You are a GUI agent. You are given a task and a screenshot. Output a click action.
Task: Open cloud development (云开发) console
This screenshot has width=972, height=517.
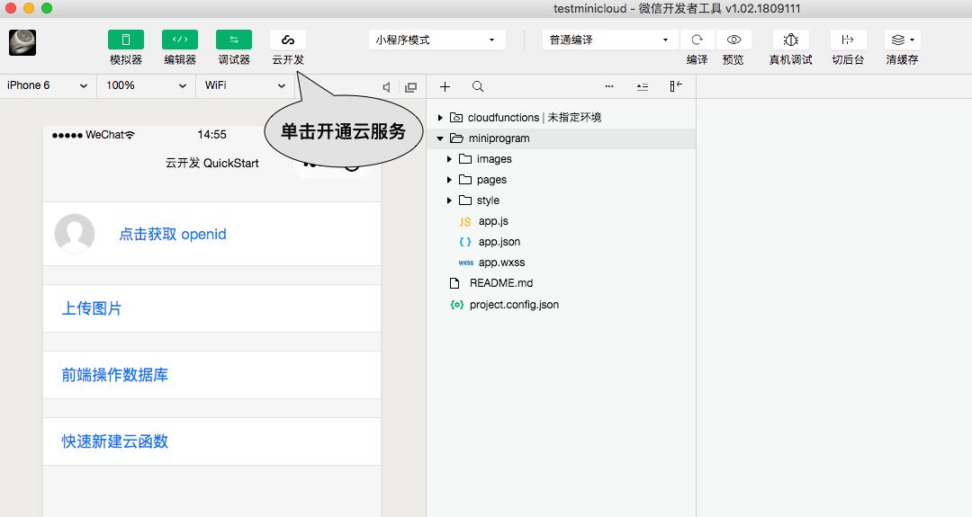(288, 40)
